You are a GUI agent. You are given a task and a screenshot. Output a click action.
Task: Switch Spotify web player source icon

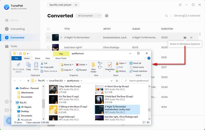76,5
